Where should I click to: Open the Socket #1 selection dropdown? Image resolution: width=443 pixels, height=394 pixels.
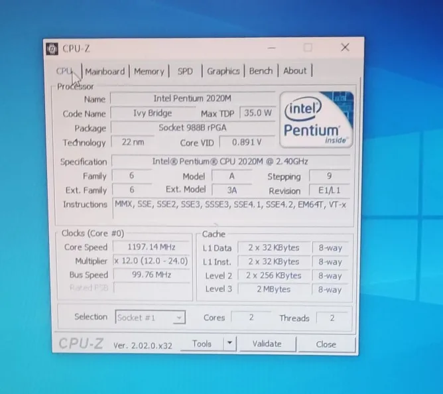tap(150, 318)
